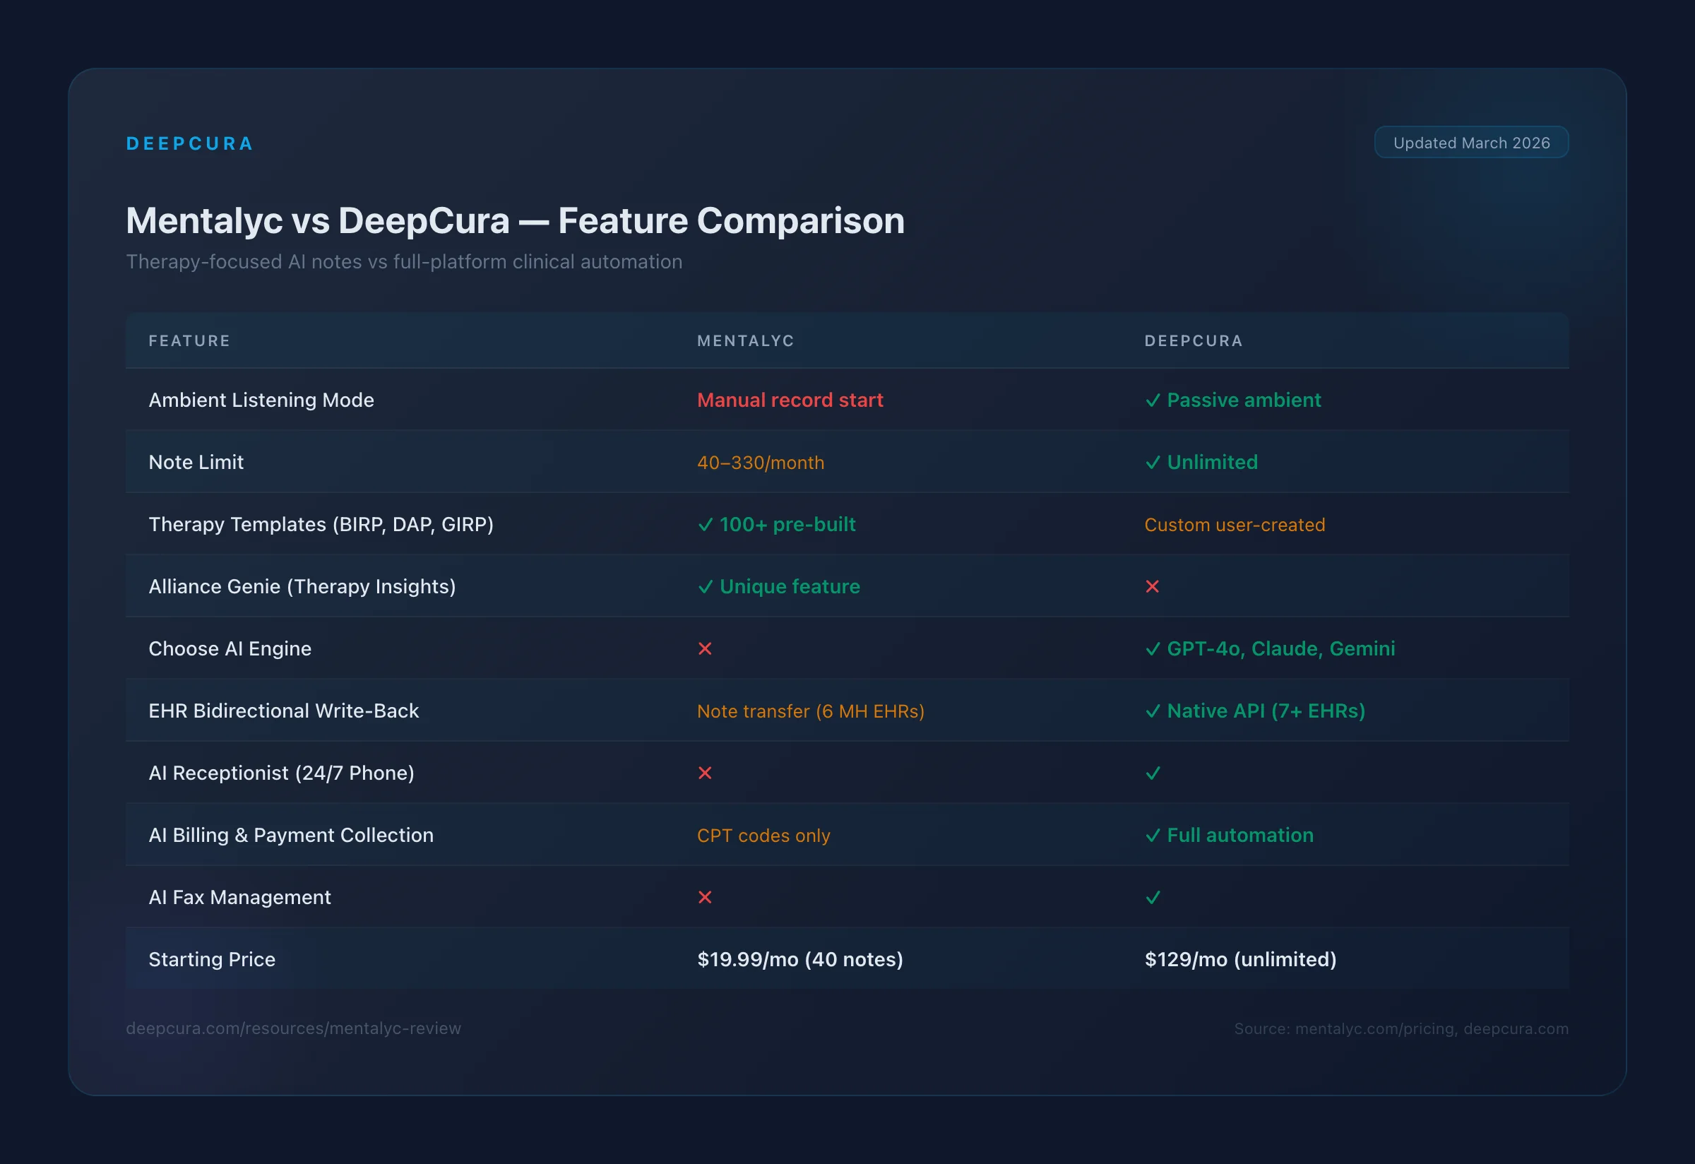Click the red X in Choose AI Engine row
The height and width of the screenshot is (1164, 1695).
pyautogui.click(x=705, y=648)
